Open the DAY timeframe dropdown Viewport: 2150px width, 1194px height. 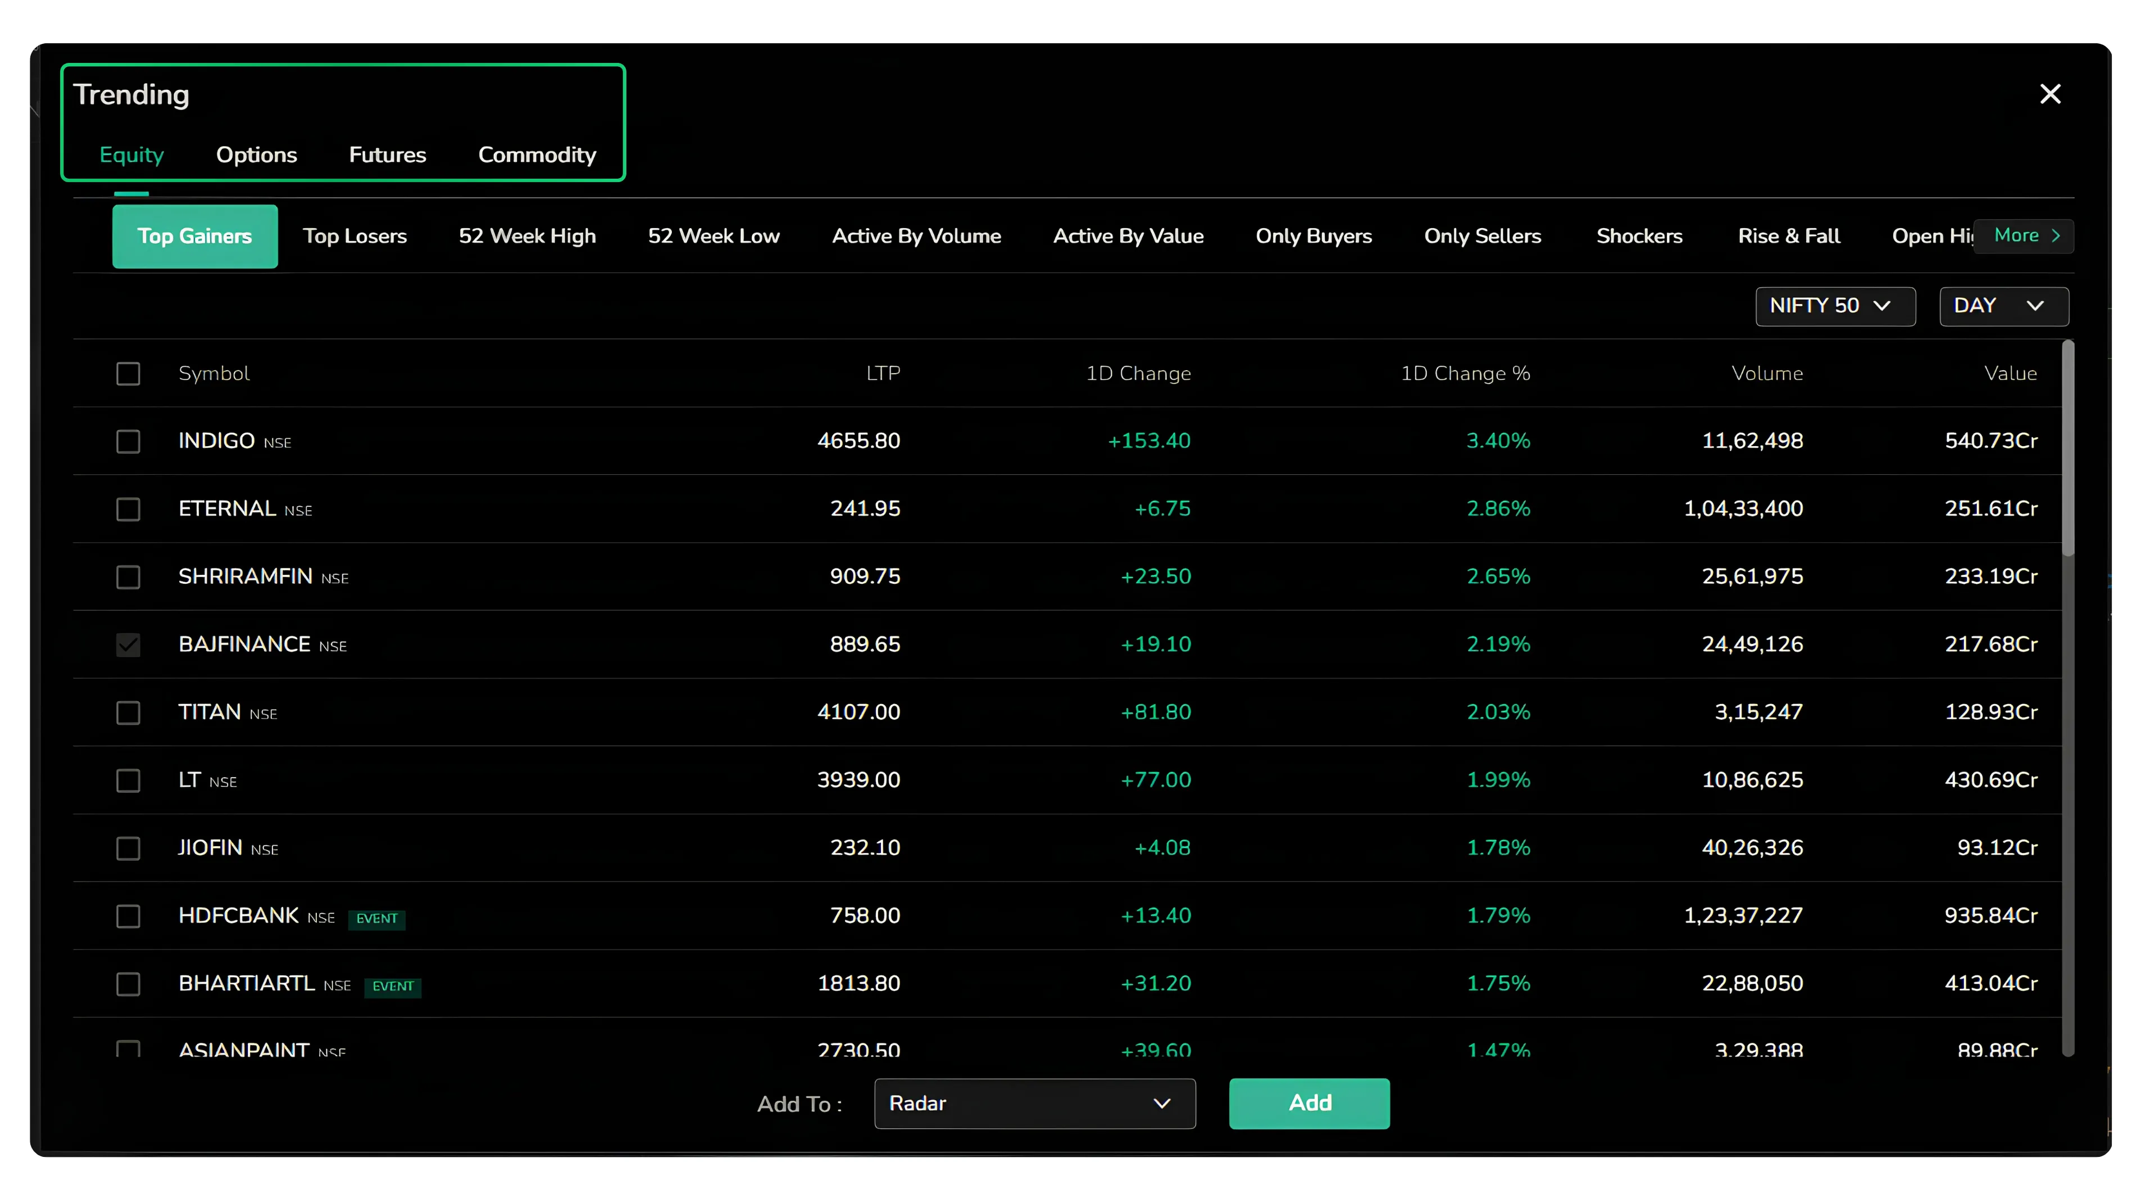(2003, 306)
